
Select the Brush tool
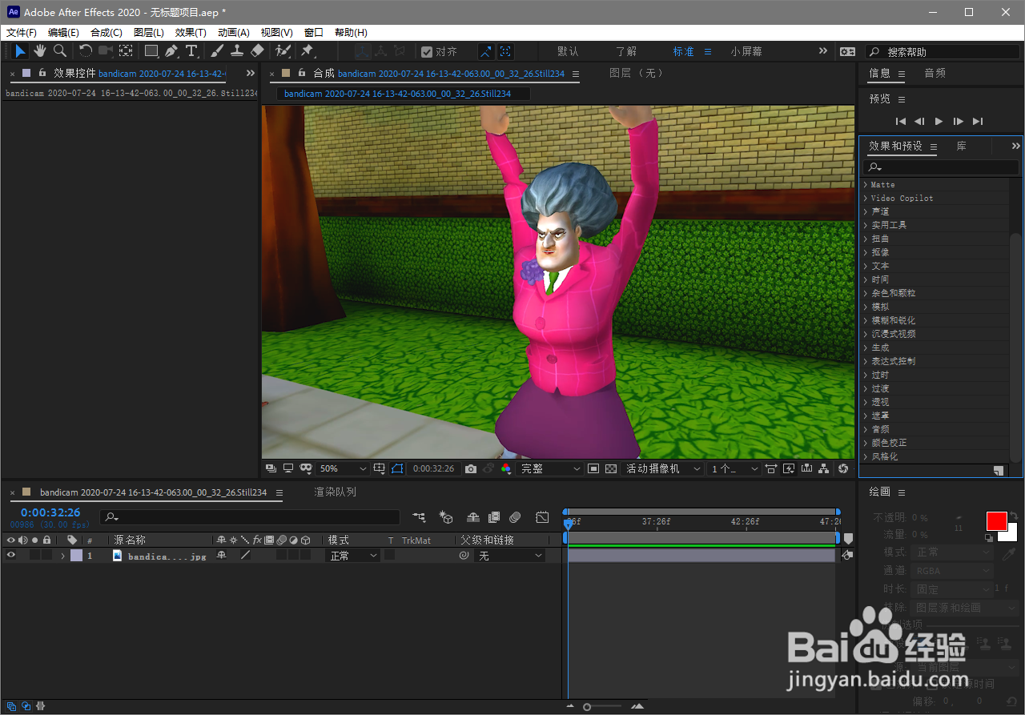(x=217, y=51)
